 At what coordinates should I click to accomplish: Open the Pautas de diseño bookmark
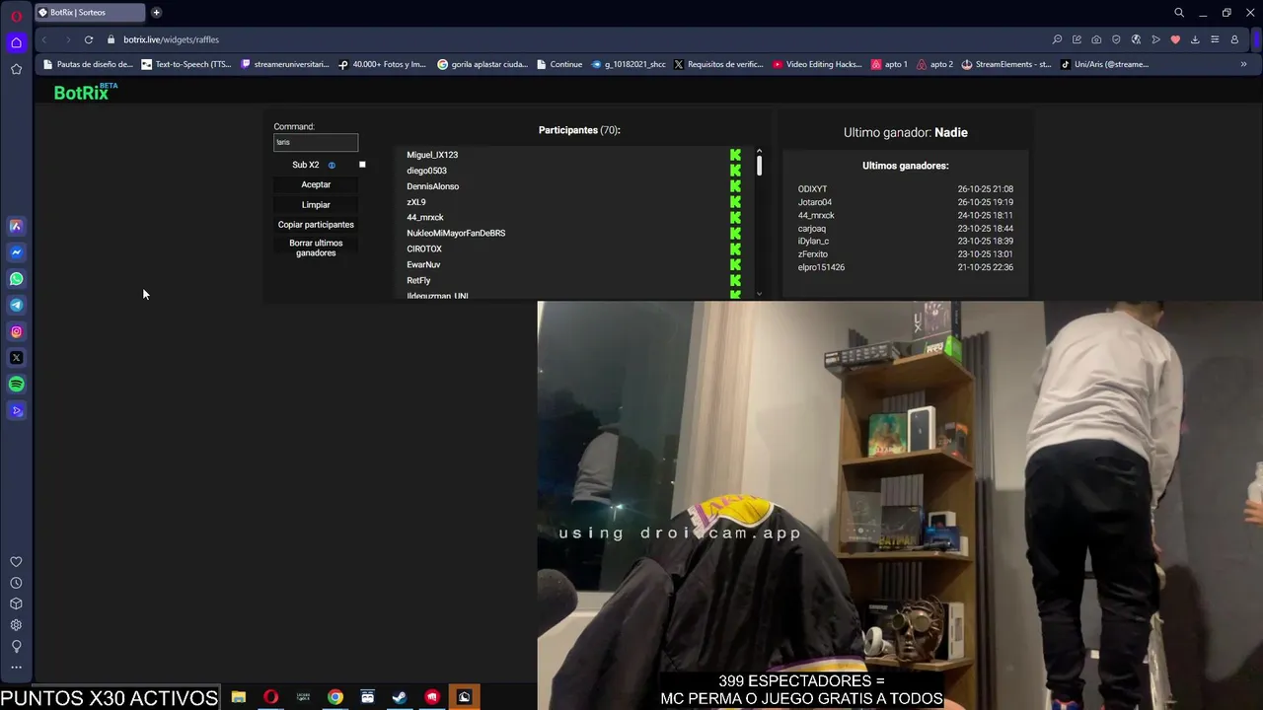click(x=88, y=64)
